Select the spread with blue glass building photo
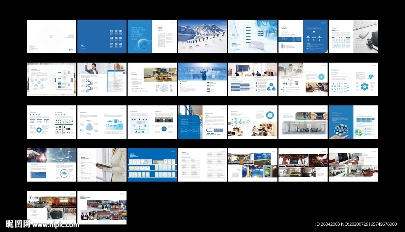 coord(202,122)
